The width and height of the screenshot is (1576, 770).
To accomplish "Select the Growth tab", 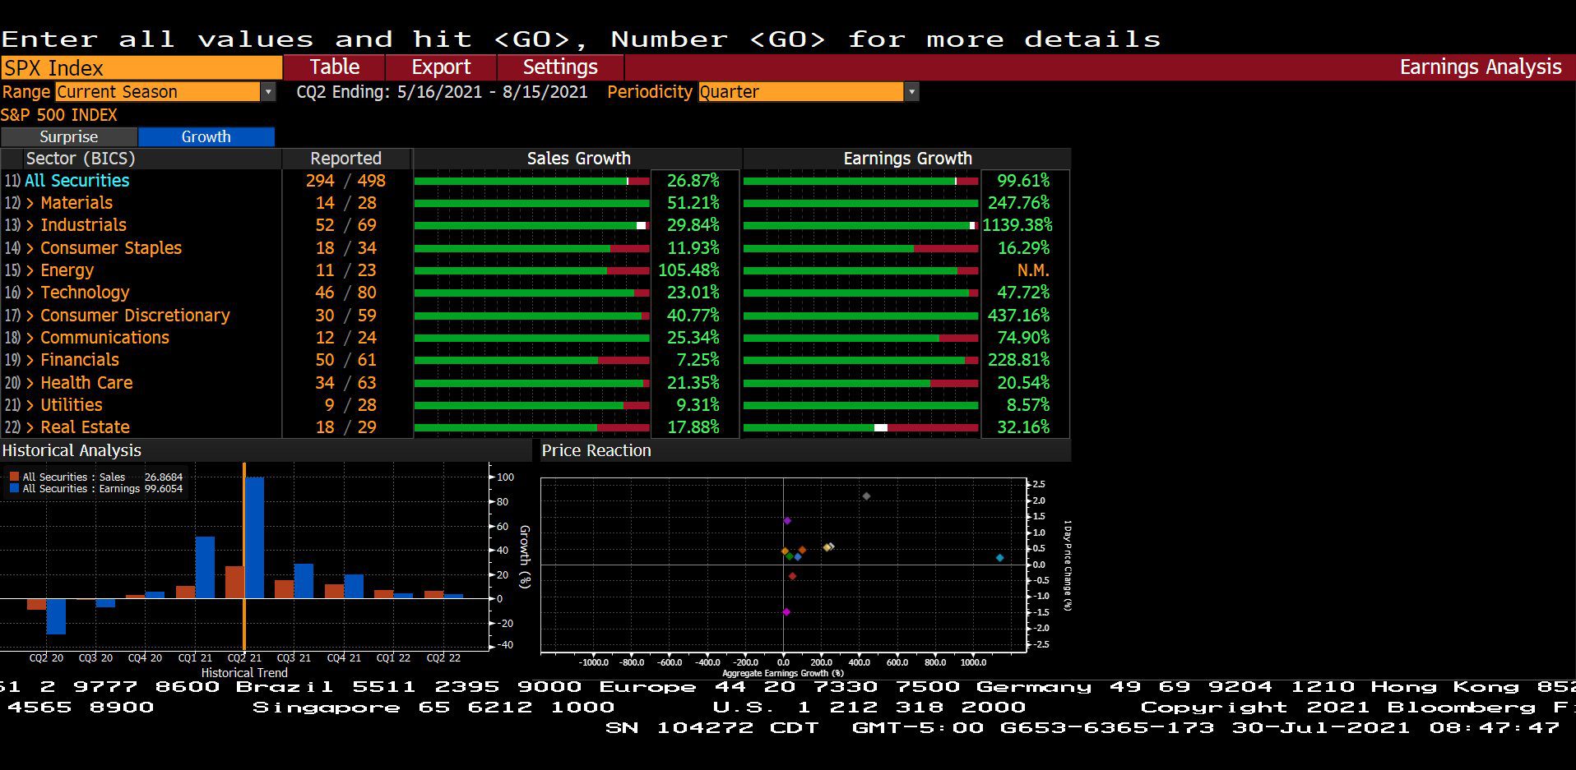I will pos(206,136).
